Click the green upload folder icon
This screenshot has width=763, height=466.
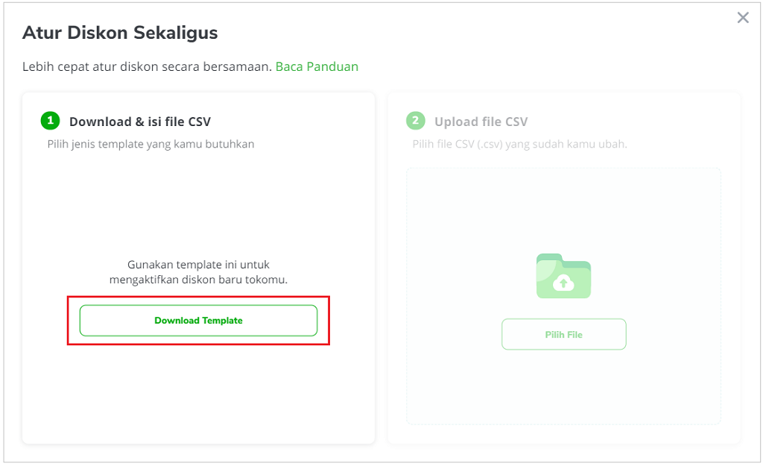click(x=563, y=276)
